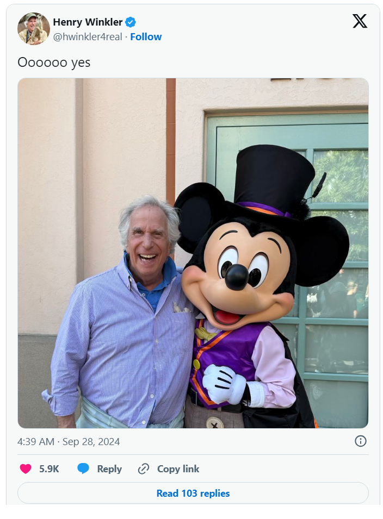The width and height of the screenshot is (383, 519).
Task: Click the blue verified badge
Action: pos(131,22)
